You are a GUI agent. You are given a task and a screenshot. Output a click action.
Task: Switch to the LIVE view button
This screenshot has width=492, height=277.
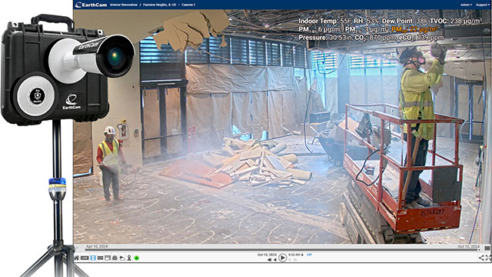(85, 258)
